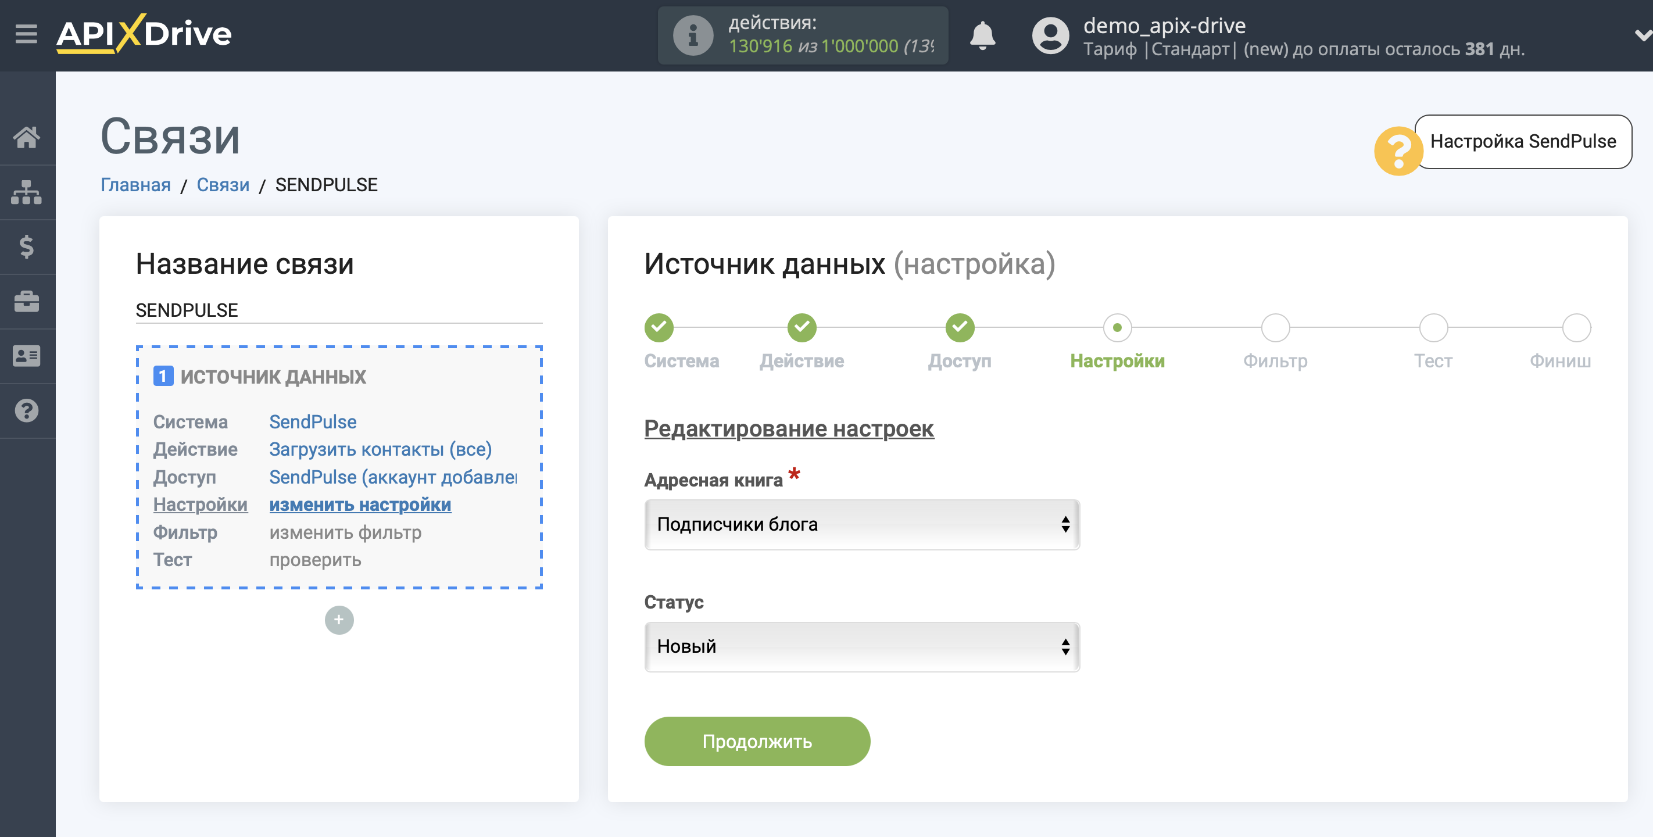Select the Фильтр step circle

[1275, 327]
